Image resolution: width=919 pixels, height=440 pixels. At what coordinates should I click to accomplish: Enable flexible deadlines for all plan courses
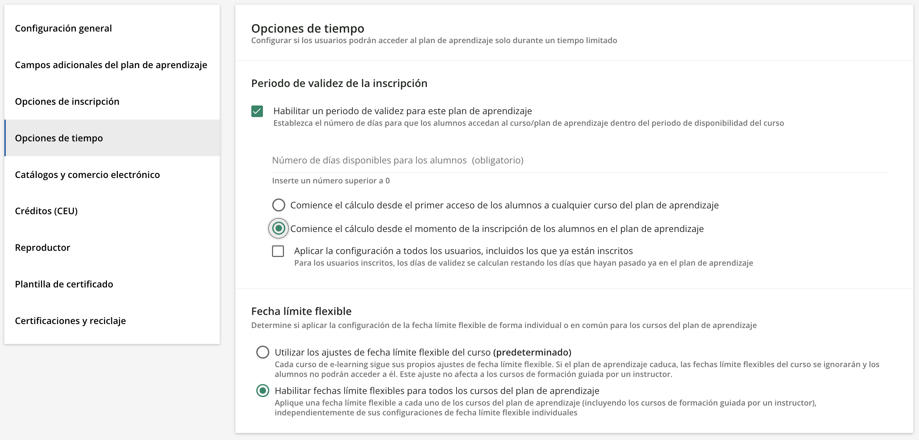[263, 391]
